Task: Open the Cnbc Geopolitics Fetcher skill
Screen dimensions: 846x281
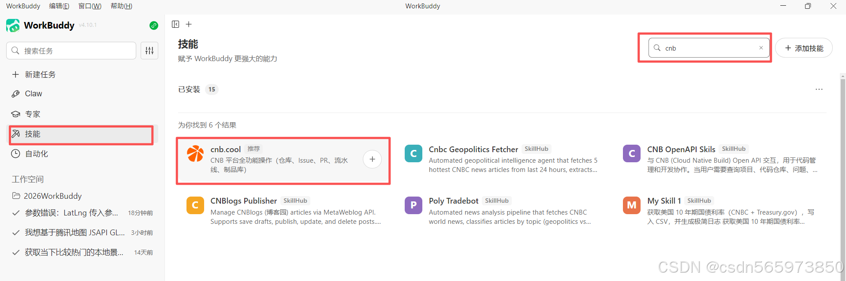Action: pyautogui.click(x=473, y=150)
